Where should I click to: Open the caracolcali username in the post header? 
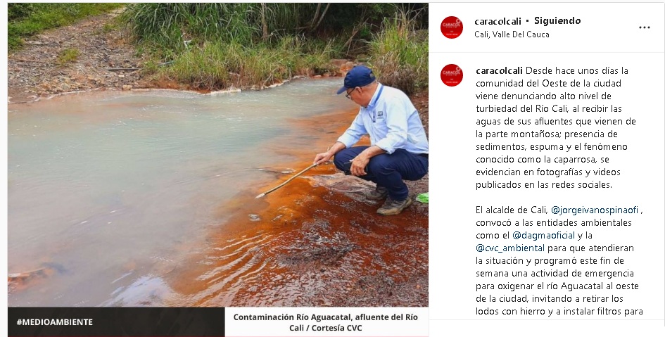pos(498,21)
